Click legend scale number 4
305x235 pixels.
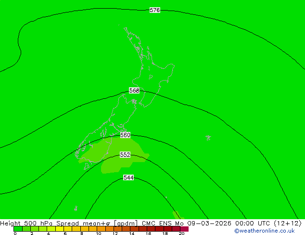pyautogui.click(x=49, y=234)
